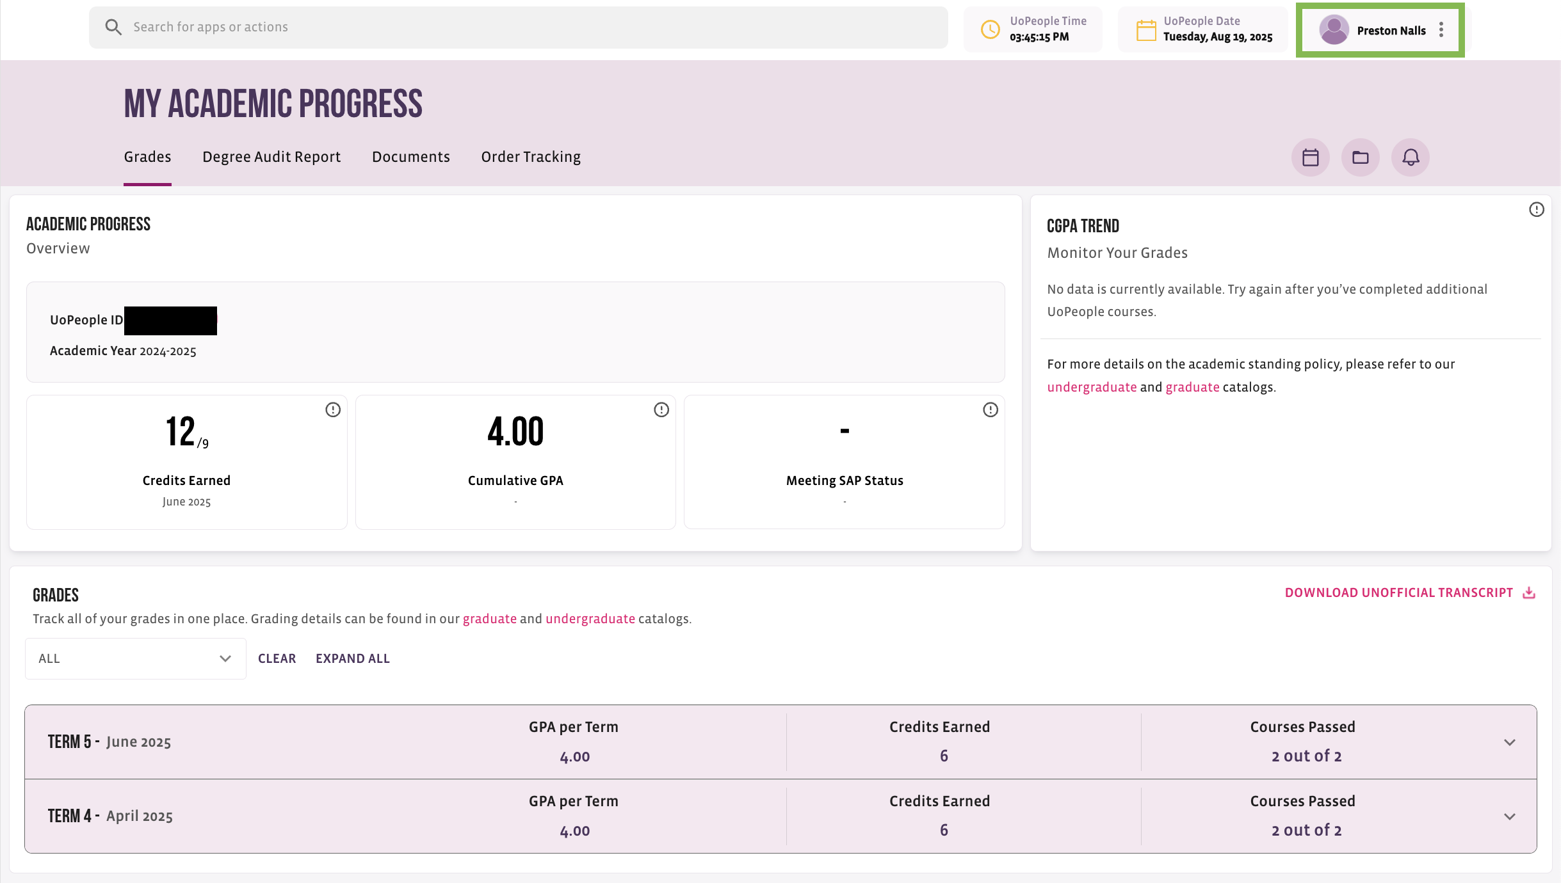The width and height of the screenshot is (1561, 883).
Task: Click the CGPA Trend info icon
Action: tap(1537, 209)
